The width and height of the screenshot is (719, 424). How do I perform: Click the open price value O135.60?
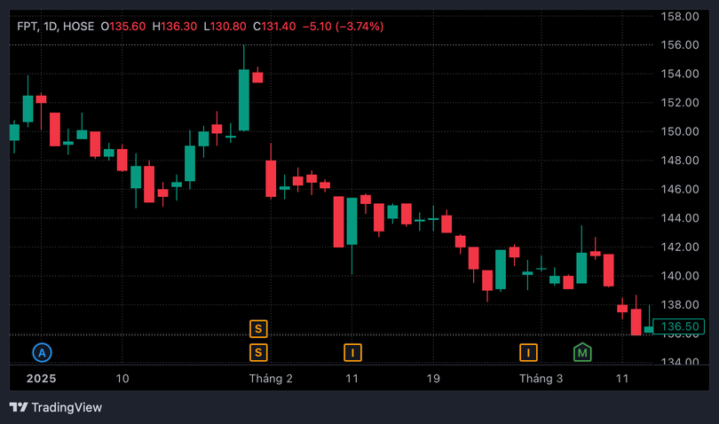tap(124, 27)
